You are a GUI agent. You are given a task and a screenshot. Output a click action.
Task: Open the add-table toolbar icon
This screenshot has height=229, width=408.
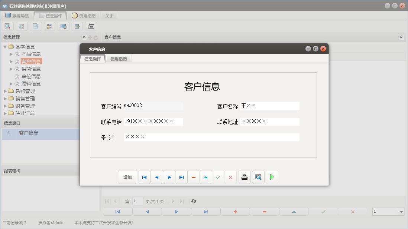click(77, 26)
